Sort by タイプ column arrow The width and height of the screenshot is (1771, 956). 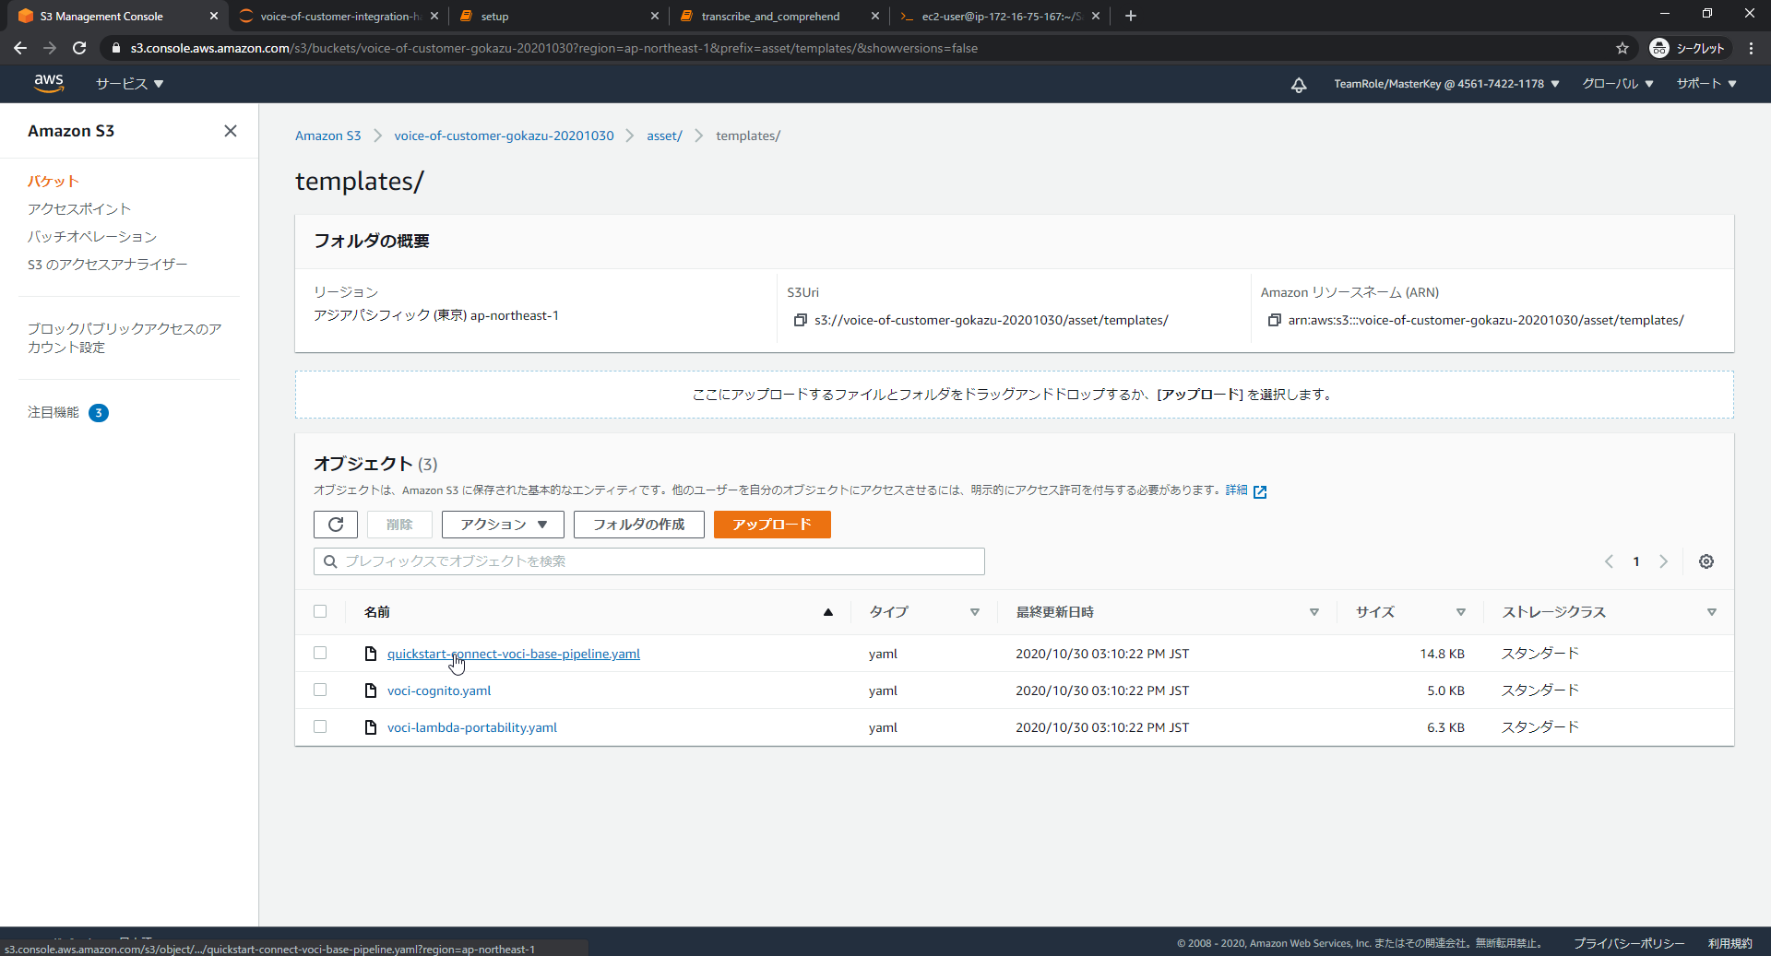975,612
